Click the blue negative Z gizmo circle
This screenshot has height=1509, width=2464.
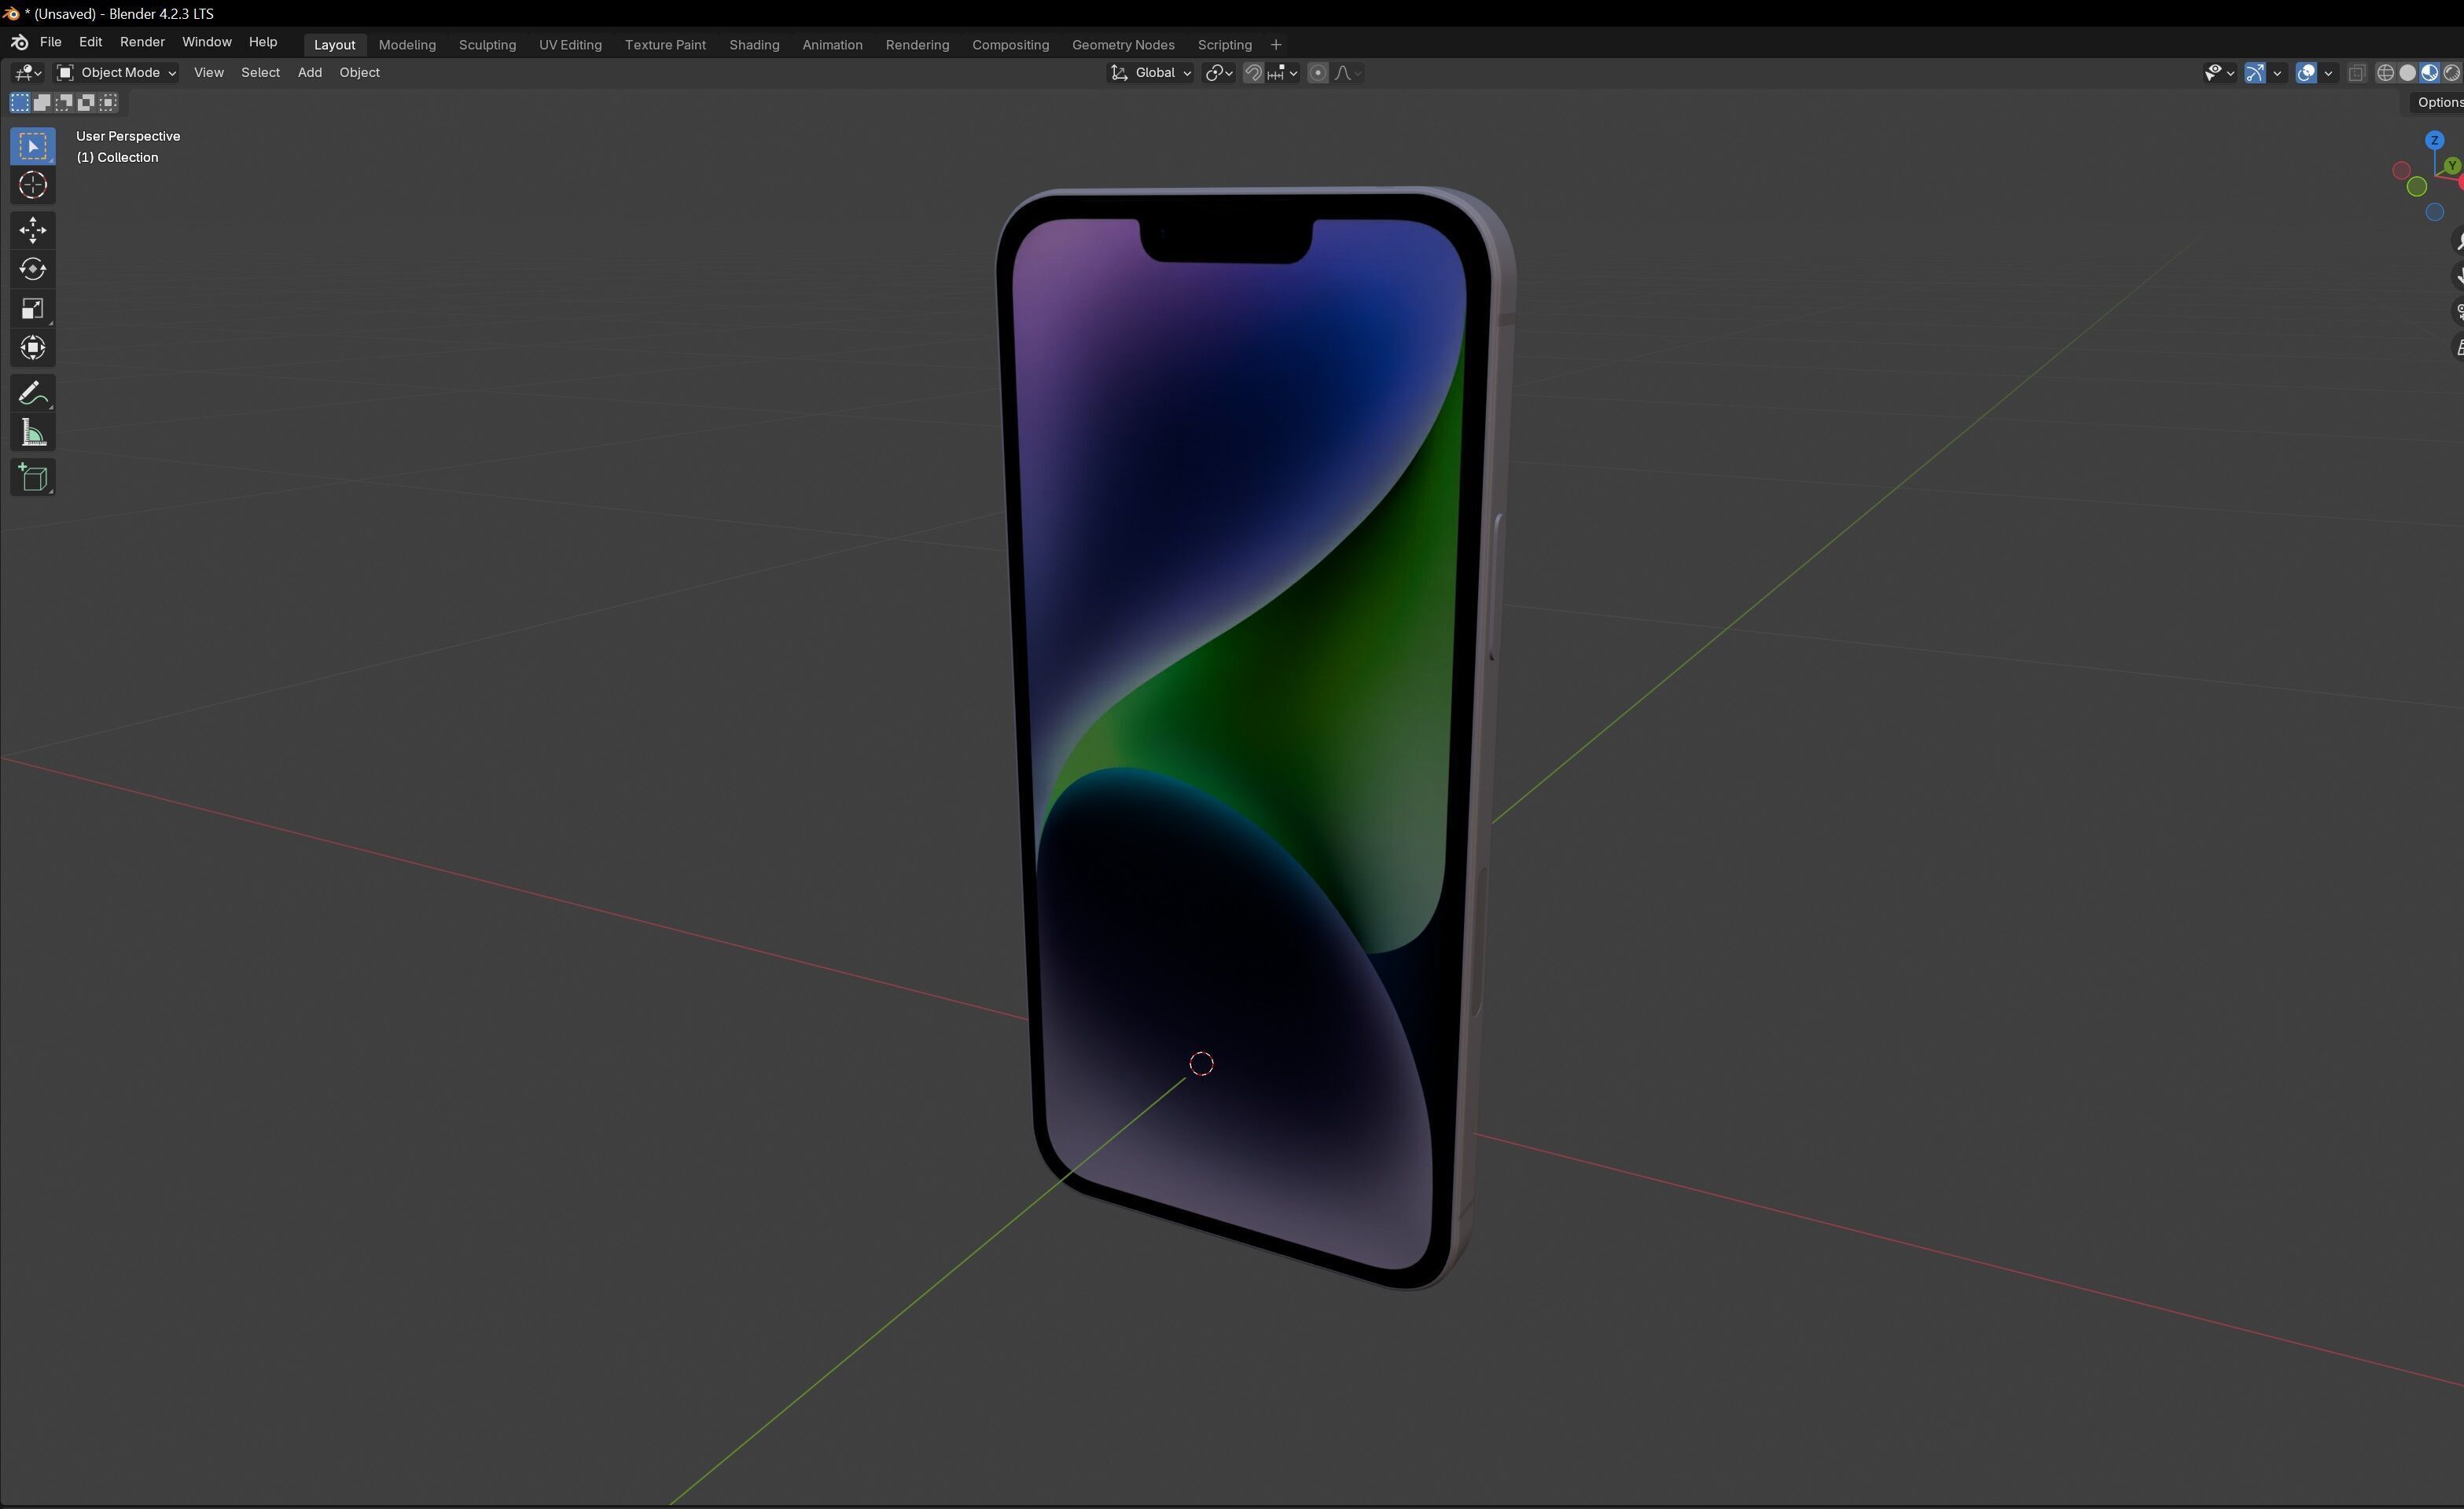pyautogui.click(x=2435, y=212)
